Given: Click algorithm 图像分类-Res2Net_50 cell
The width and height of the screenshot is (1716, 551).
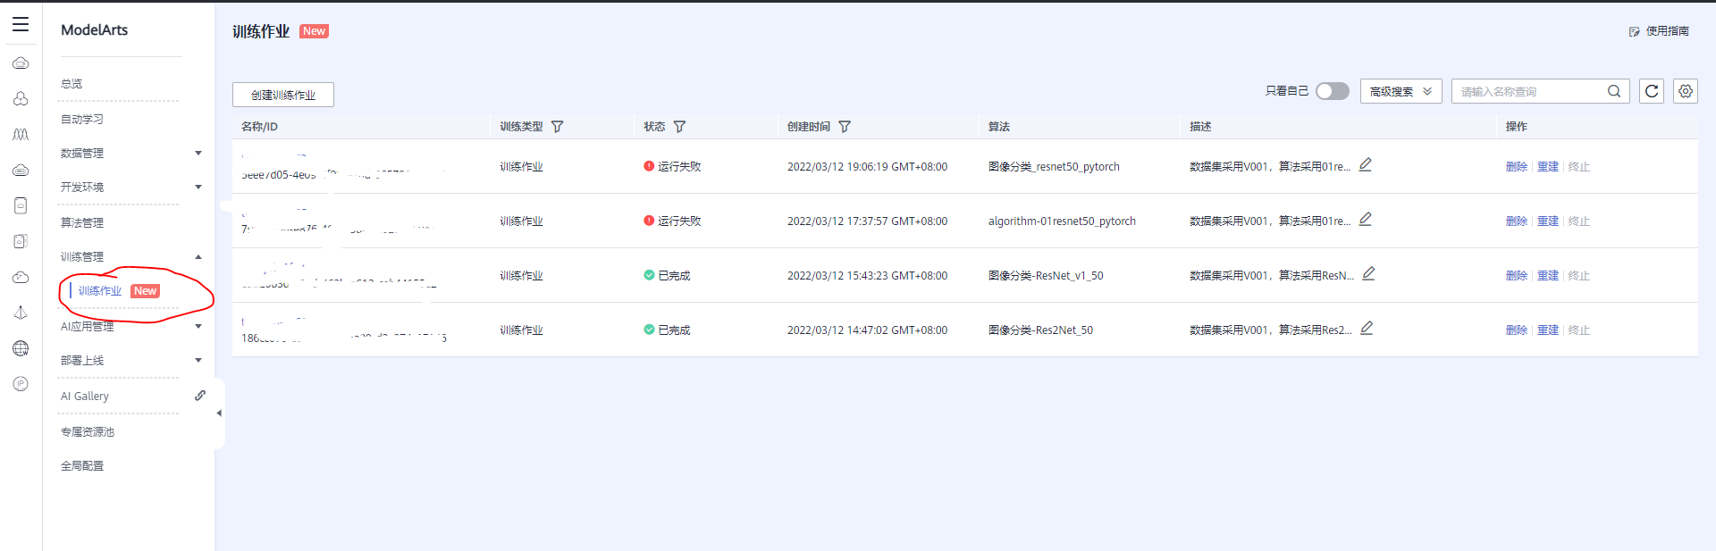Looking at the screenshot, I should (x=1040, y=330).
